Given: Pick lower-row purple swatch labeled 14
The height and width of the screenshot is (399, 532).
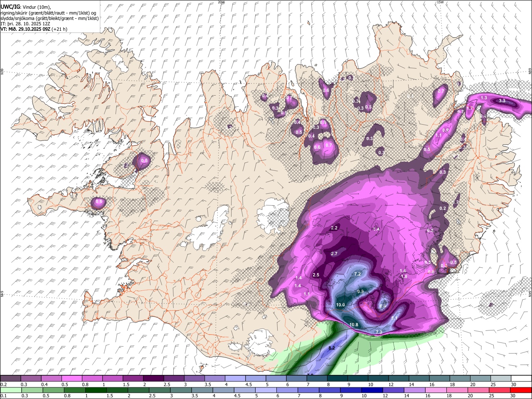Looking at the screenshot, I should tap(414, 390).
